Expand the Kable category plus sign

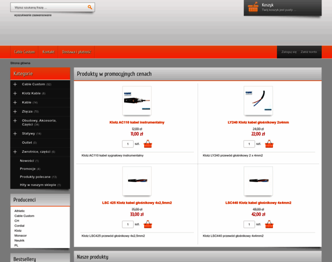click(15, 103)
